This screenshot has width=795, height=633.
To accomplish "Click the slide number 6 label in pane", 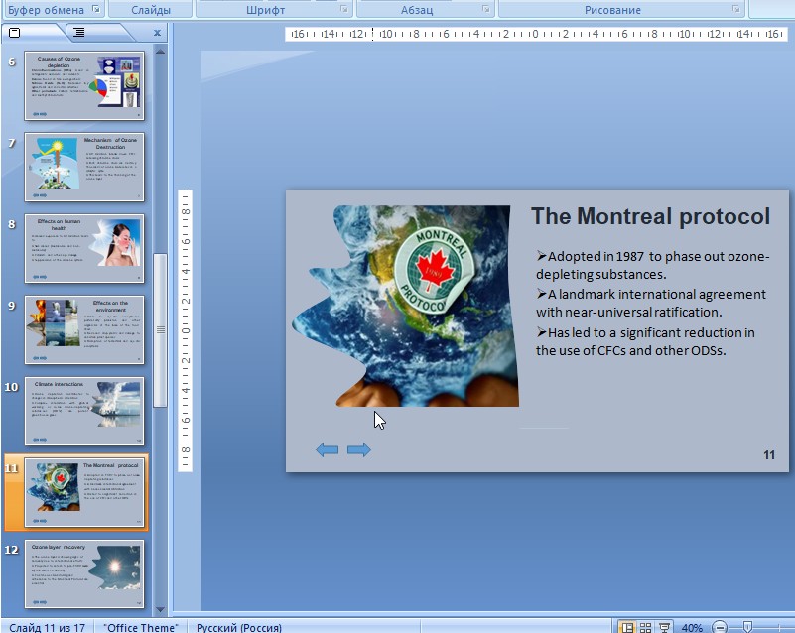I will click(12, 62).
